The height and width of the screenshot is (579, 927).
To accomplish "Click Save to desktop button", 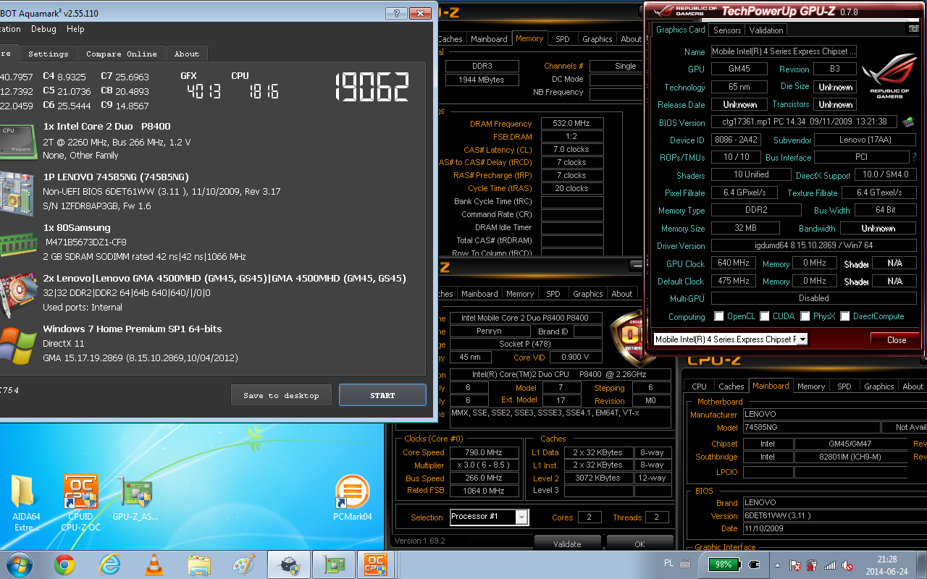I will (281, 395).
